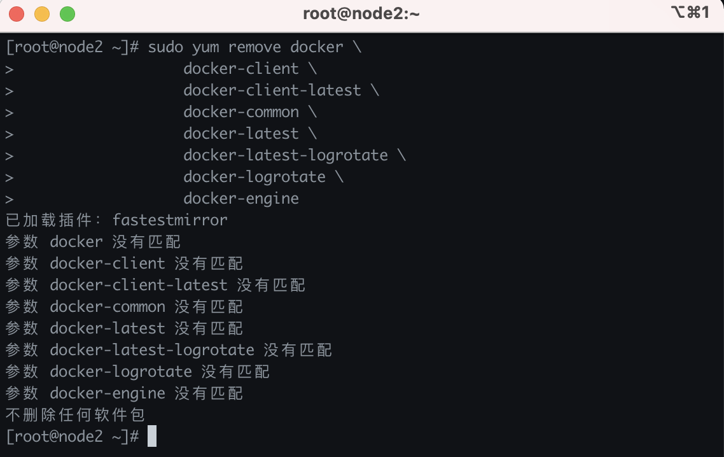Click "docker-client-latest \" in the typed command
Image resolution: width=724 pixels, height=457 pixels.
click(x=281, y=90)
